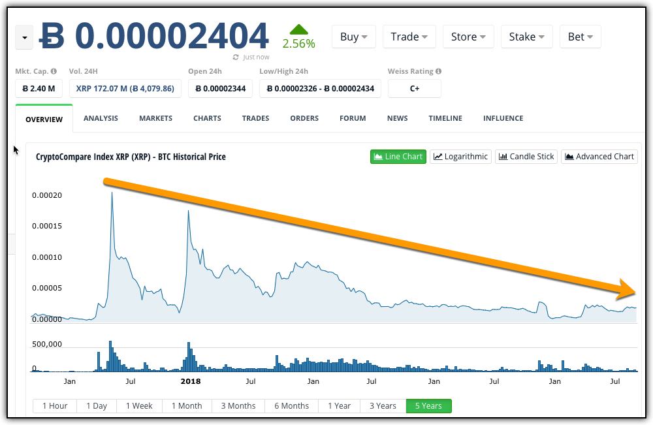Switch to the Timeline tab
The image size is (653, 425).
click(445, 118)
